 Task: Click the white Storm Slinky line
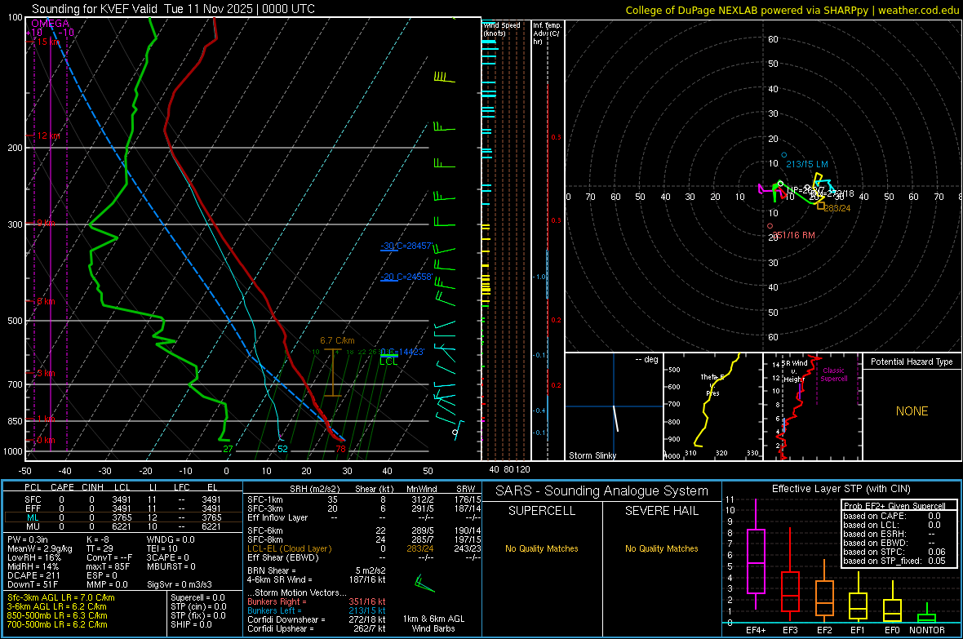tap(615, 419)
